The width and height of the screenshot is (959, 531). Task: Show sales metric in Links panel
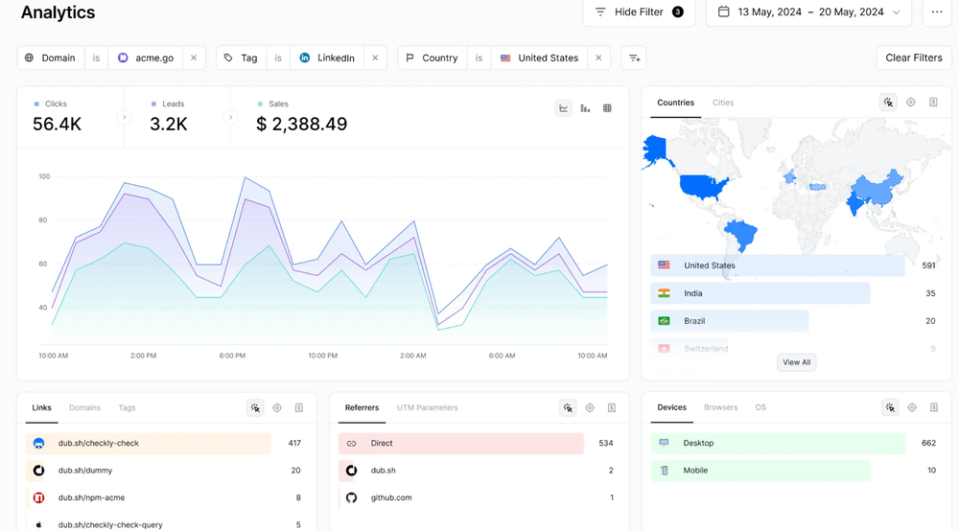[x=299, y=408]
